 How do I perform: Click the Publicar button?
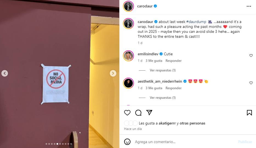(x=245, y=142)
